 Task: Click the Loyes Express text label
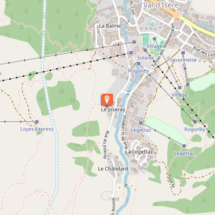tap(37, 129)
